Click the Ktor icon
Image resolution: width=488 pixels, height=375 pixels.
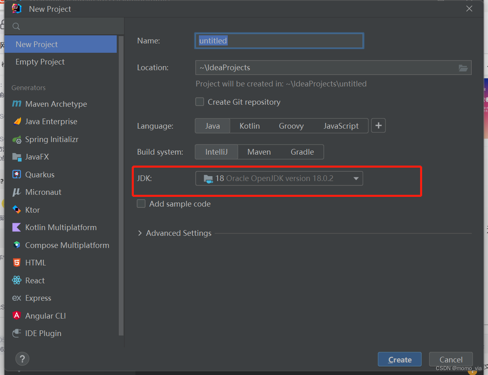[17, 210]
